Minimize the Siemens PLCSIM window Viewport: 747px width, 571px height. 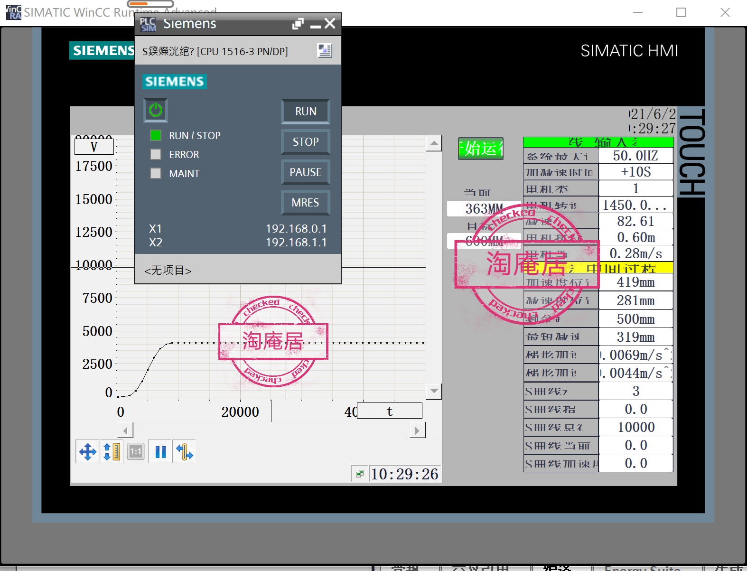[315, 26]
